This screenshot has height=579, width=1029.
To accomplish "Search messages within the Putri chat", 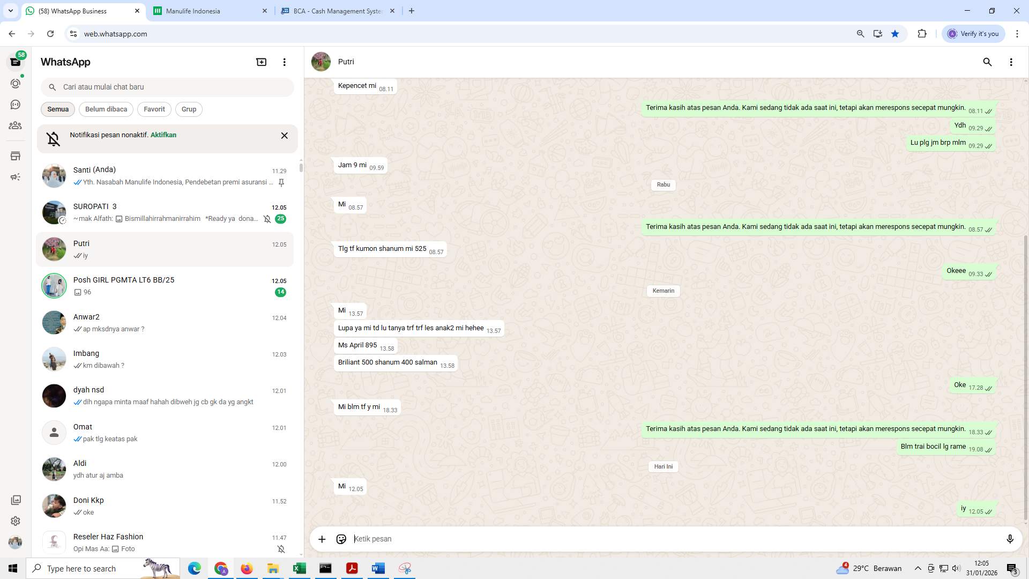I will pos(987,62).
